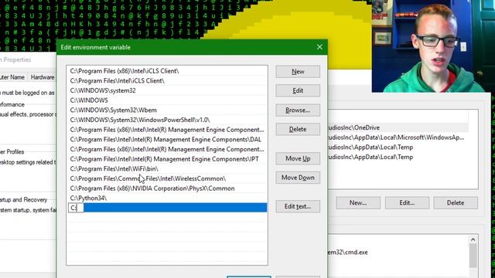Image resolution: width=495 pixels, height=278 pixels.
Task: Open the Hardware tab in System Properties
Action: (42, 77)
